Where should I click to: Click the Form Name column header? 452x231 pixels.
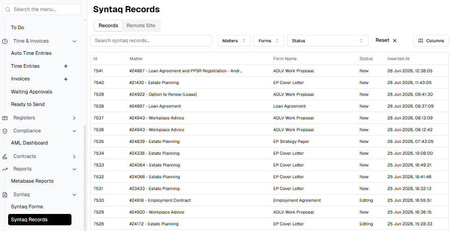(285, 58)
